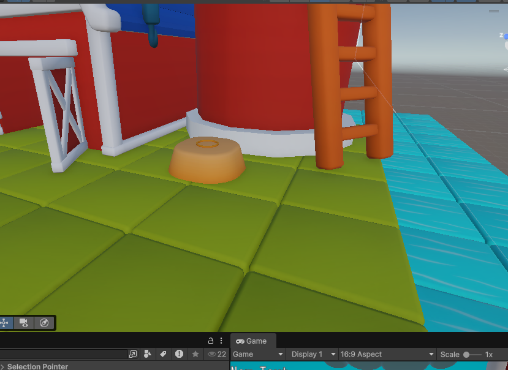The width and height of the screenshot is (508, 370).
Task: Click the favorites star icon
Action: click(x=195, y=354)
